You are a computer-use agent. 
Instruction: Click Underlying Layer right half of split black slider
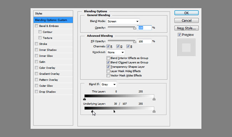114,111
